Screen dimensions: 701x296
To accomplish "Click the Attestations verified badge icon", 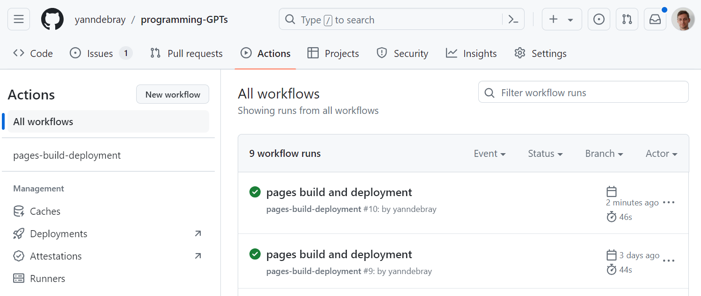I will point(19,256).
